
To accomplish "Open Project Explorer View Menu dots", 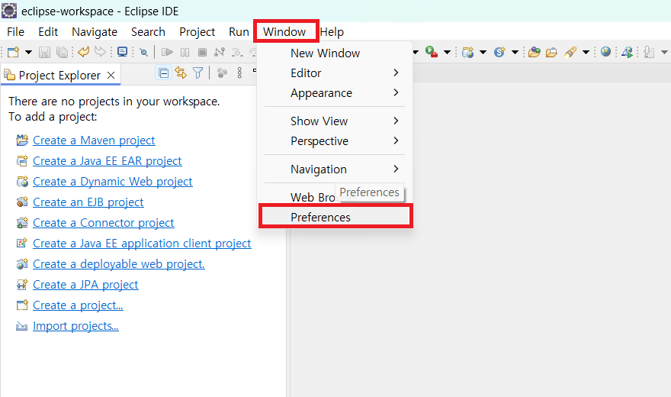I will [239, 73].
